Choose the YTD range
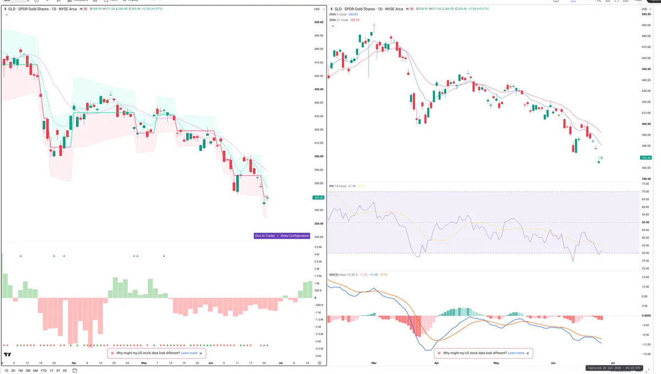Viewport: 661px width, 374px height. coord(44,371)
